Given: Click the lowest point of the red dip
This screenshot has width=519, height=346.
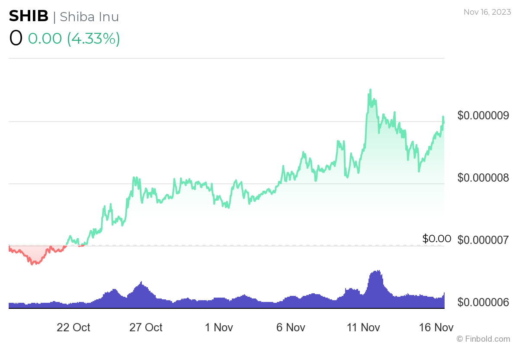Looking at the screenshot, I should tap(32, 263).
